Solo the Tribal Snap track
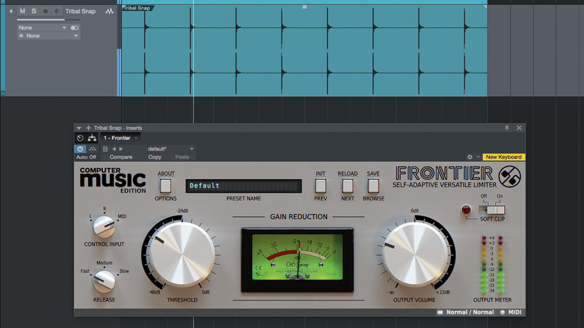 [34, 11]
